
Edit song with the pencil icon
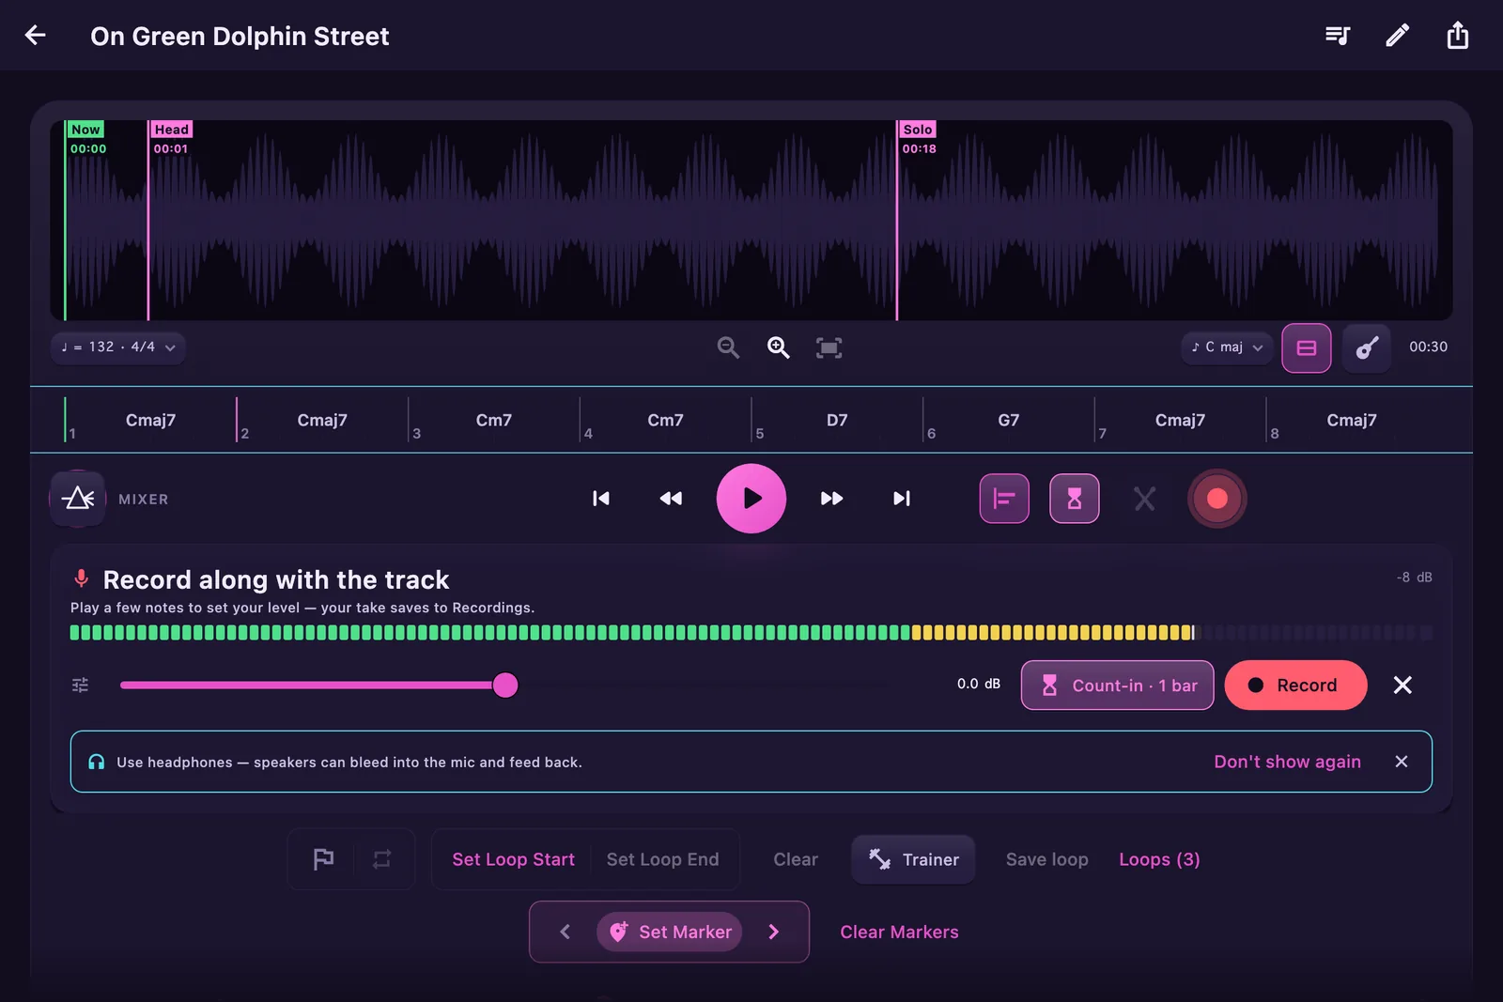point(1398,36)
